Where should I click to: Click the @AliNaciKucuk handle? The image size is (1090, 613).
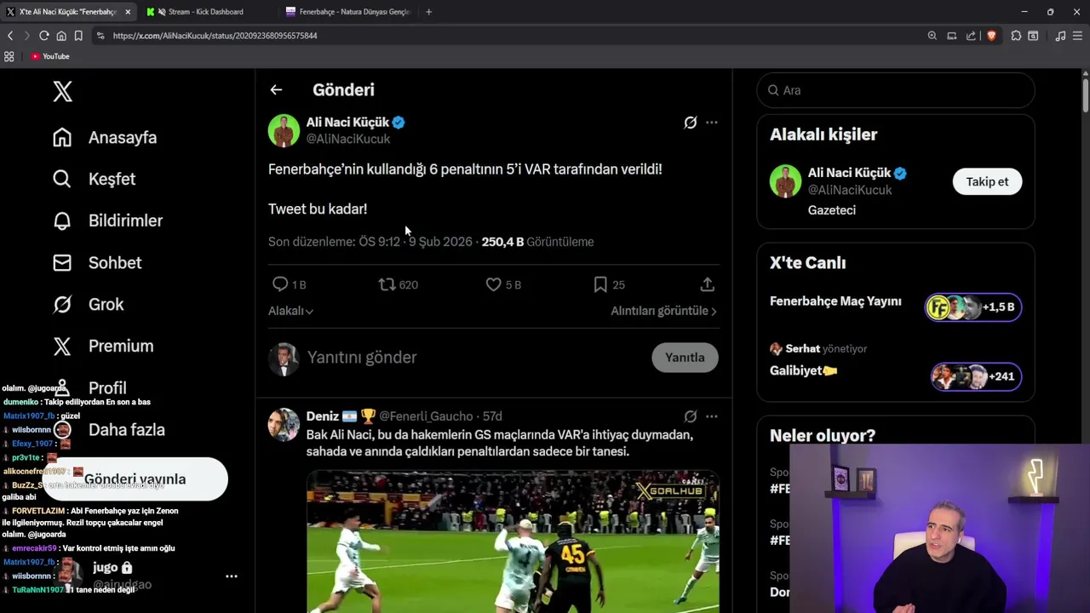(x=348, y=139)
